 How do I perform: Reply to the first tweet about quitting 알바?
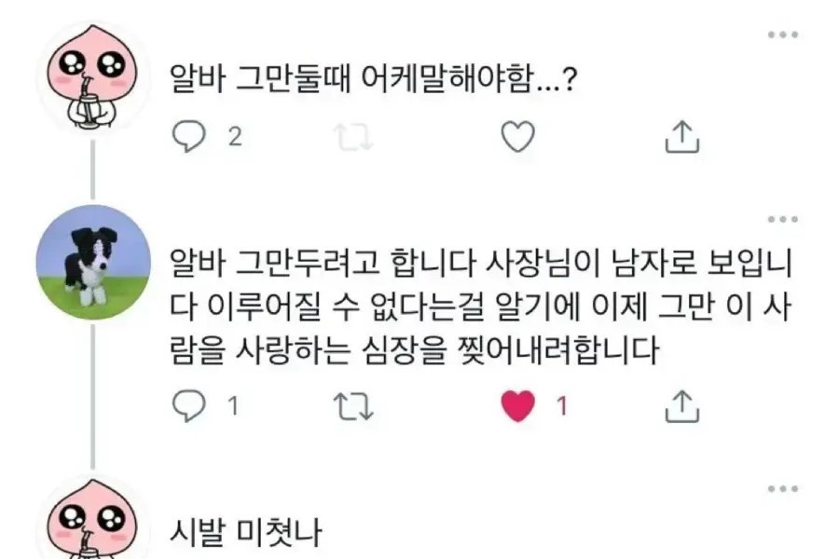tap(189, 137)
